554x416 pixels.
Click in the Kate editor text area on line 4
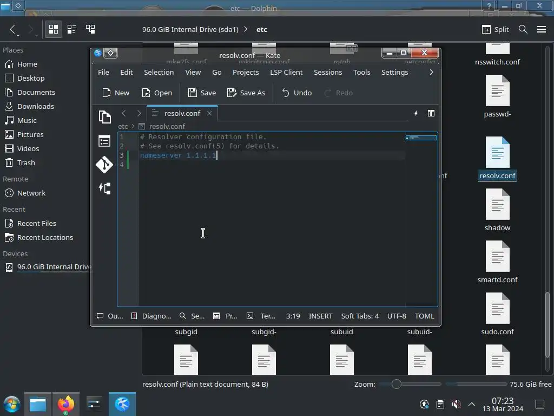click(x=272, y=165)
